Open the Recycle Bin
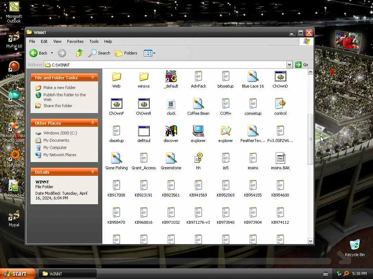The image size is (373, 279). pos(355,248)
